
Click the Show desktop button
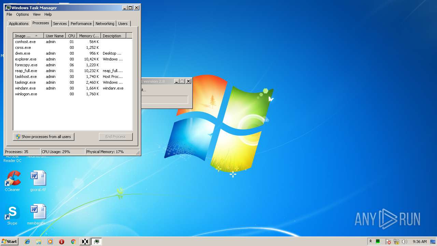click(433, 242)
